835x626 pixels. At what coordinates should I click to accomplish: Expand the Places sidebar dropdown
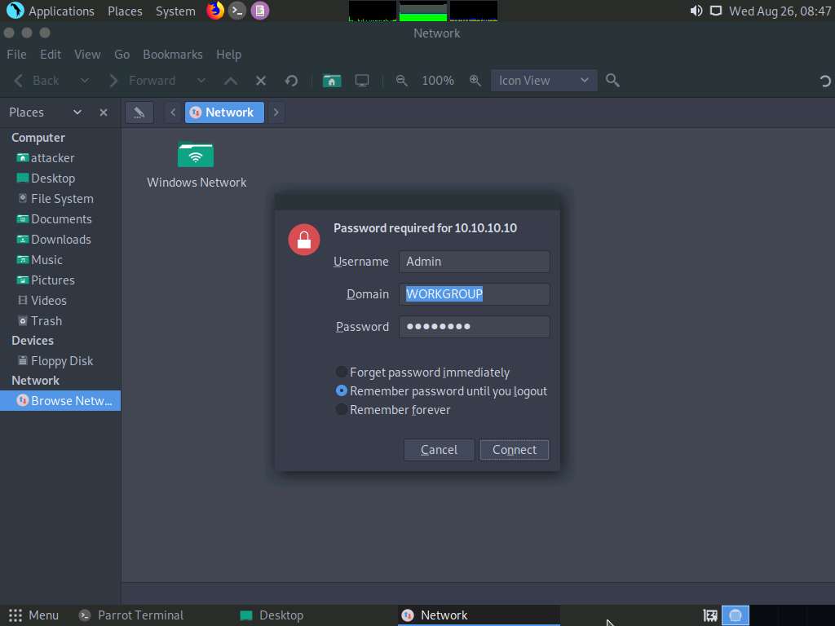tap(77, 112)
